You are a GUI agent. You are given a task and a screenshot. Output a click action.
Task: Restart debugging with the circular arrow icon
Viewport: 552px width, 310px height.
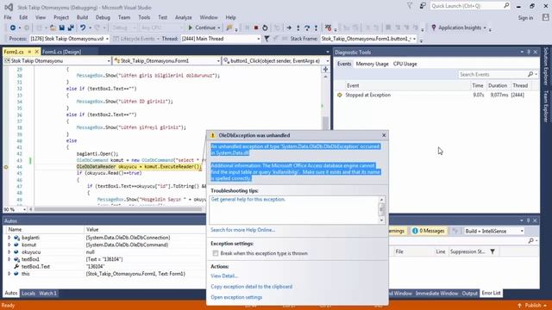click(x=265, y=28)
